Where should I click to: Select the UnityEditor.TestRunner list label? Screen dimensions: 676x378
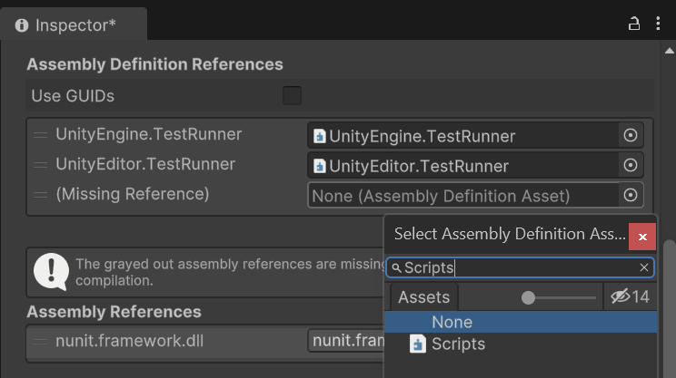(145, 164)
